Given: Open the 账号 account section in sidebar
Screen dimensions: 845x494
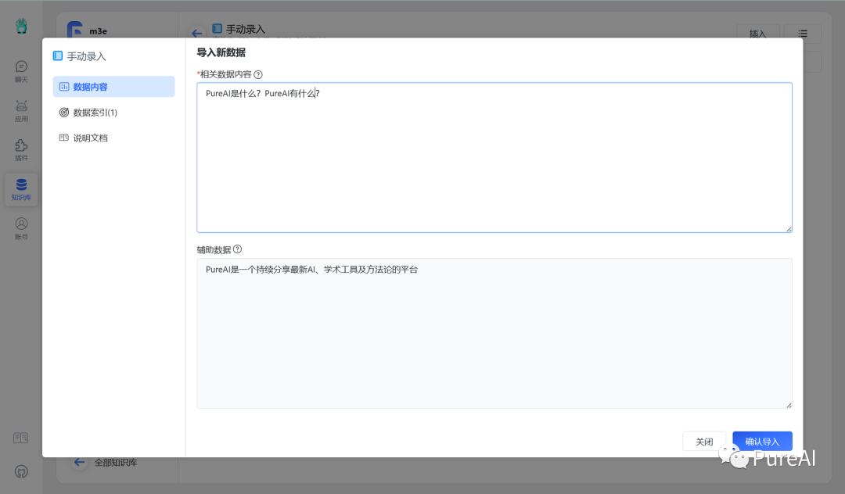Looking at the screenshot, I should (x=21, y=228).
